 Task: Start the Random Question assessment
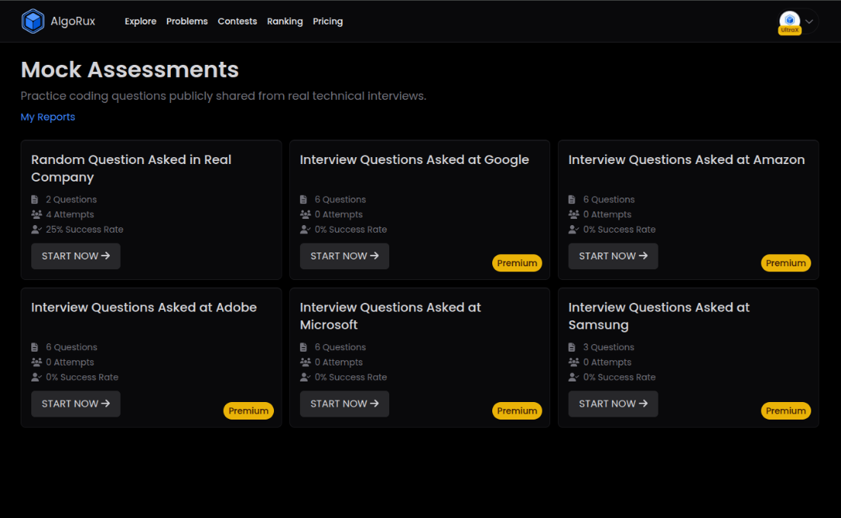(x=76, y=256)
